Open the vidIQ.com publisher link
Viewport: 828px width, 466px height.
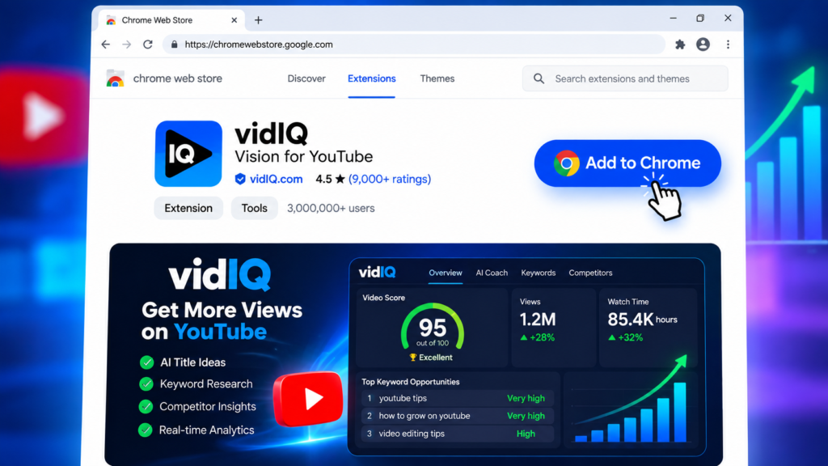pos(277,179)
